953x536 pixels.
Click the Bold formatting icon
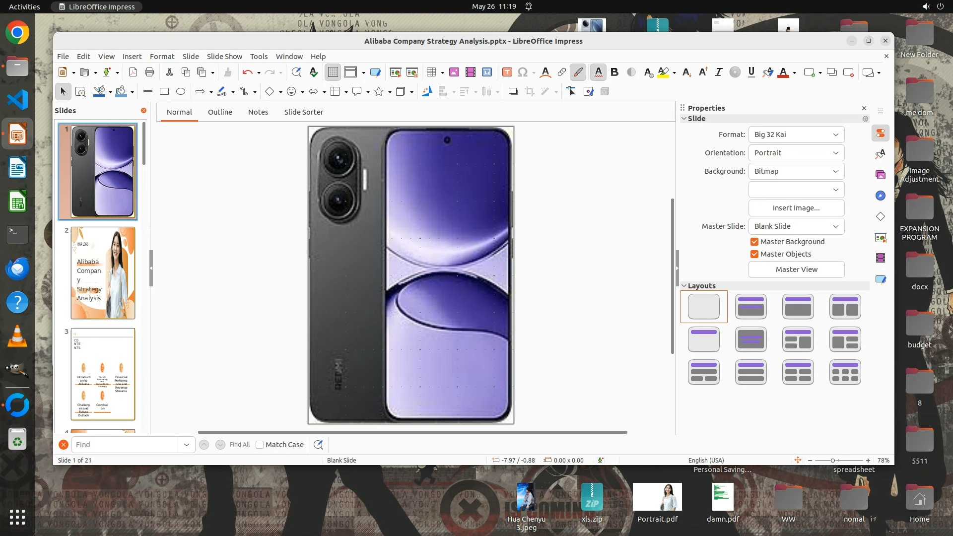click(x=614, y=72)
